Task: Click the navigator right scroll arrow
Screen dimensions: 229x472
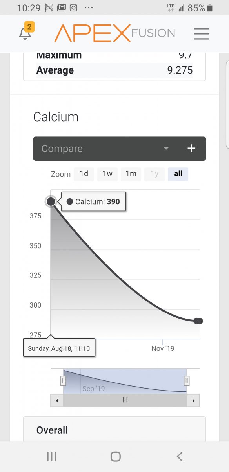Action: click(193, 400)
